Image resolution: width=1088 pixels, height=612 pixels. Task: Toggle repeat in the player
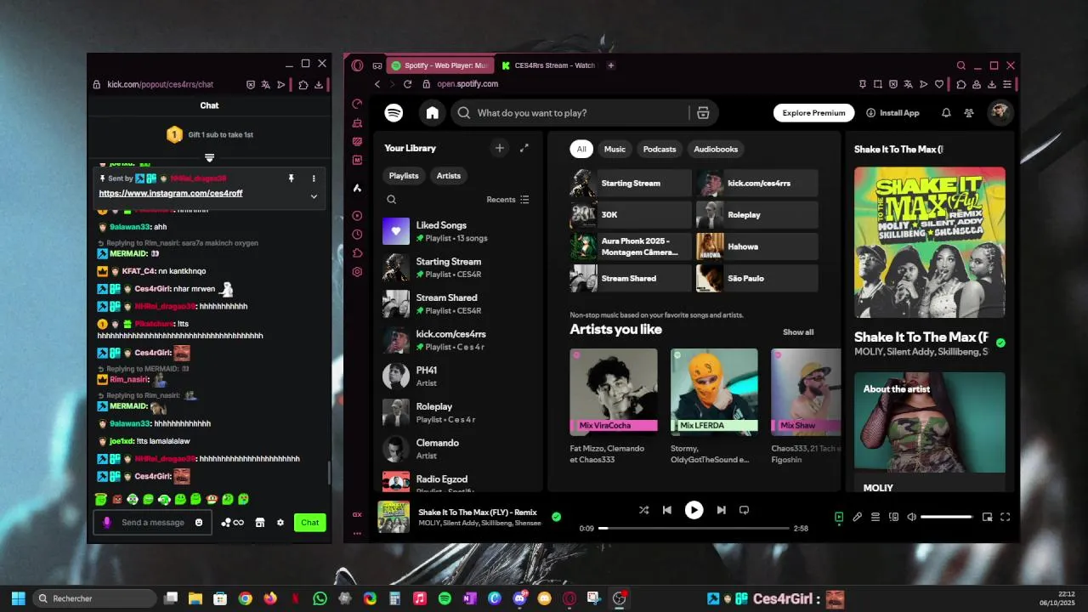point(744,510)
